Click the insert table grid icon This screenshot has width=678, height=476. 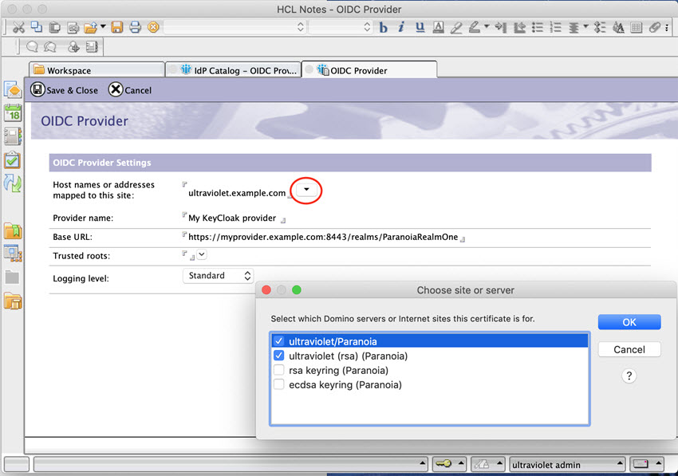coord(636,27)
